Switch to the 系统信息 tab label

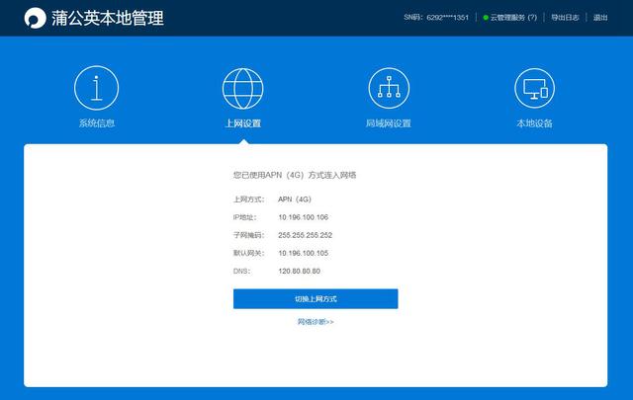click(97, 123)
